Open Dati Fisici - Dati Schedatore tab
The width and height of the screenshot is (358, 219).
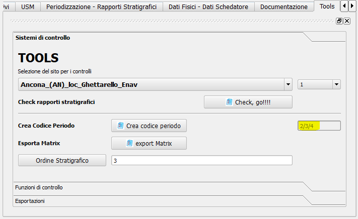tap(208, 7)
